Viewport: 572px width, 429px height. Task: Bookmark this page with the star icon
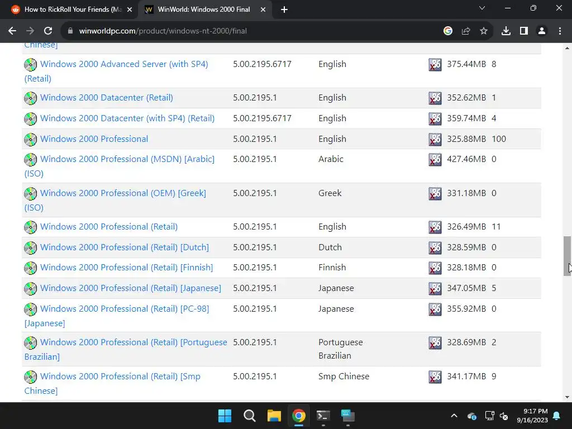[x=484, y=31]
